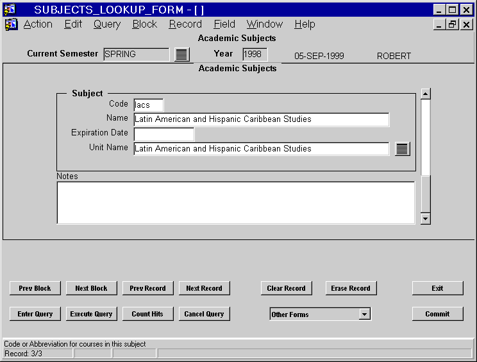
Task: Go to Prev Record
Action: [x=148, y=288]
